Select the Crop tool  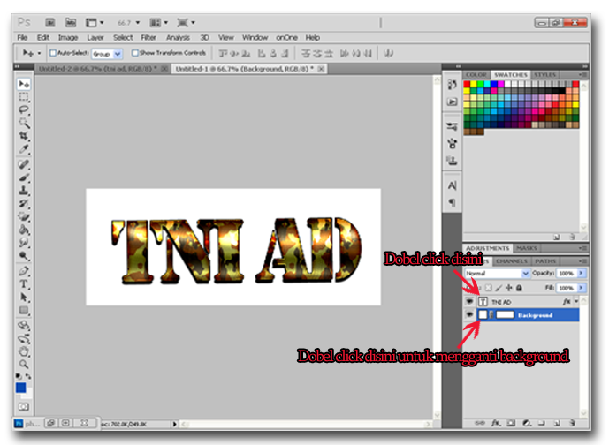pos(24,136)
